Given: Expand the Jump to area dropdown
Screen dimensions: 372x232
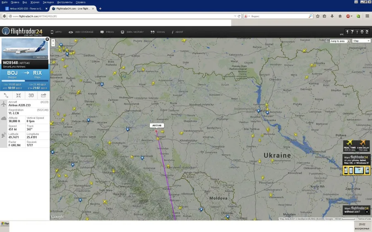Looking at the screenshot, I should [340, 41].
